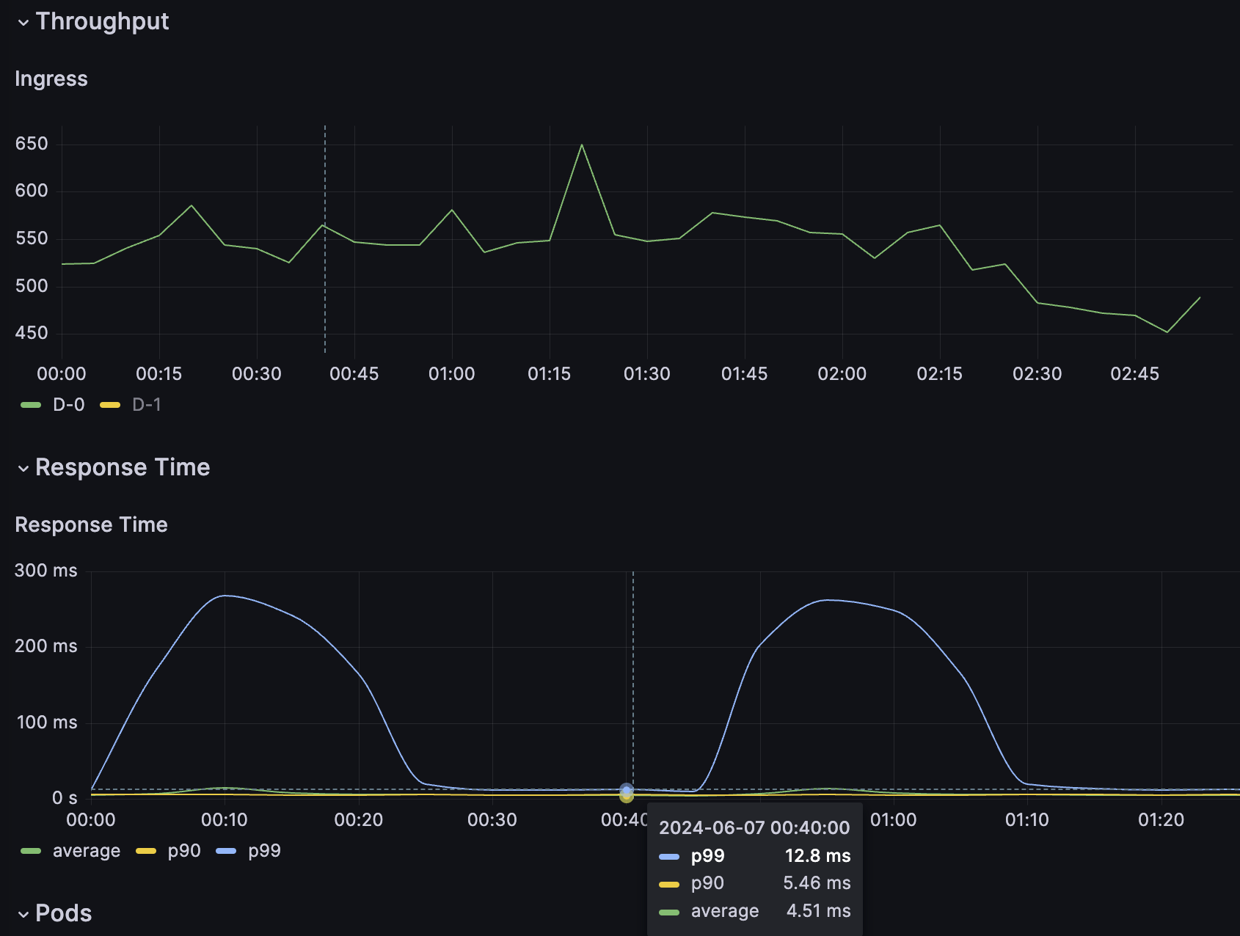Image resolution: width=1240 pixels, height=936 pixels.
Task: Click the Ingress peak at 650
Action: (582, 145)
